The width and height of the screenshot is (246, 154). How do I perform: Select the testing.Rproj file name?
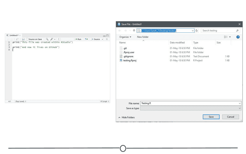(130, 60)
